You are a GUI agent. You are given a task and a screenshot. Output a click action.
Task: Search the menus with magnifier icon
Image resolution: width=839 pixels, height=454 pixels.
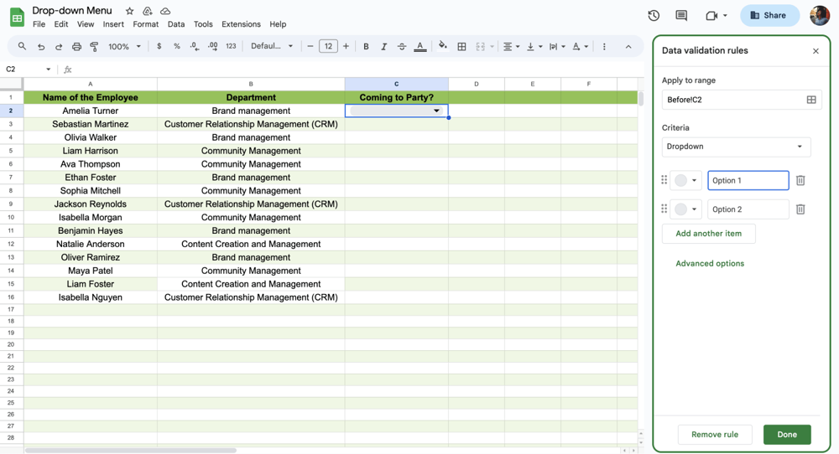point(22,46)
